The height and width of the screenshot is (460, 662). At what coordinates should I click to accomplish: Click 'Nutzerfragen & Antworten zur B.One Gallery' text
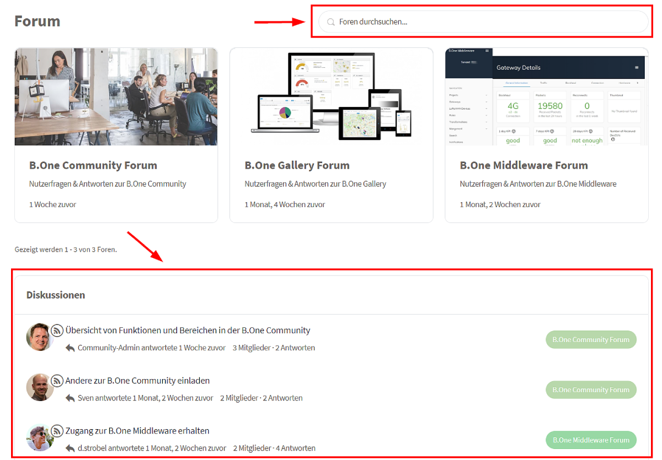pos(316,184)
